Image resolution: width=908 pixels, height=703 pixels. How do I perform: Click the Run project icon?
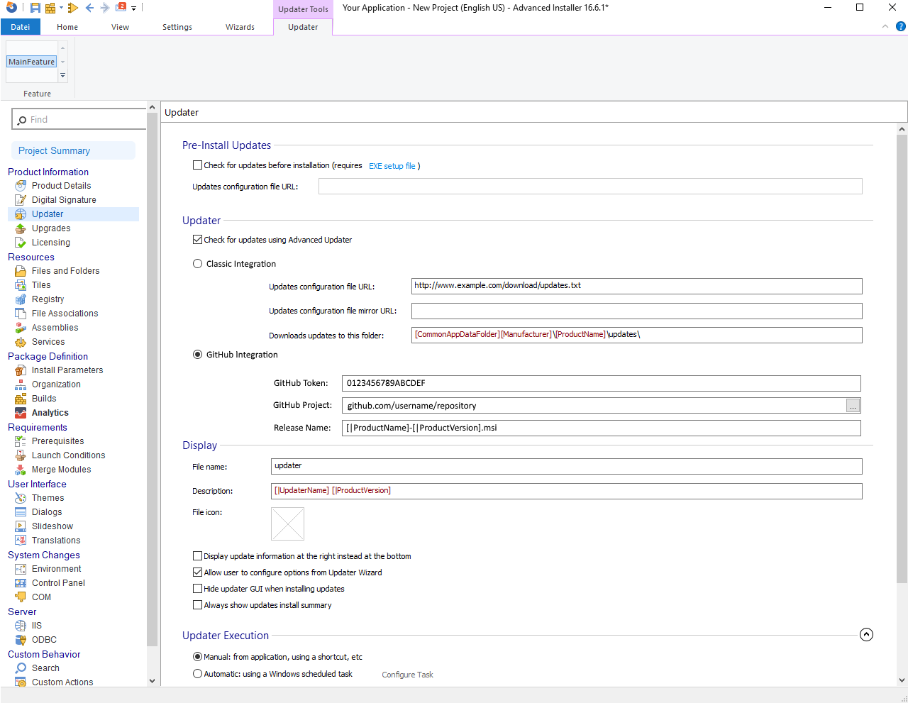[x=73, y=8]
